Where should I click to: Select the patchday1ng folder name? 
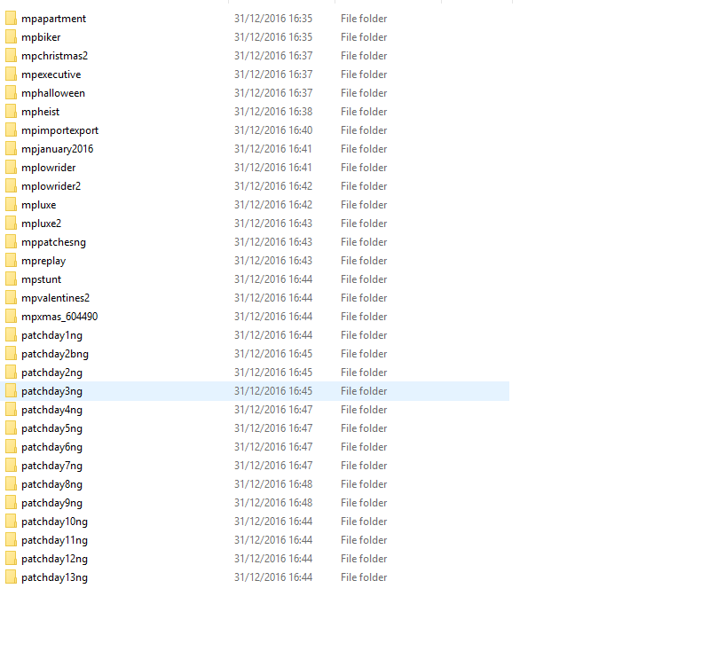coord(51,335)
